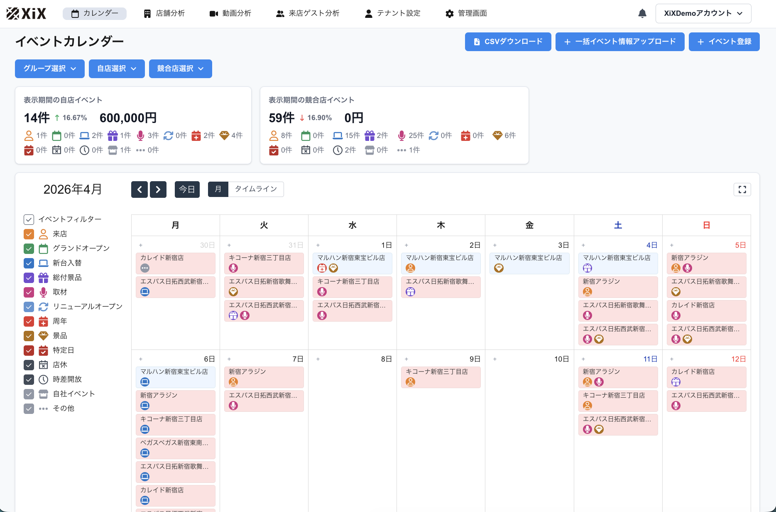776x512 pixels.
Task: Click plus icon on April 10
Action: [495, 359]
